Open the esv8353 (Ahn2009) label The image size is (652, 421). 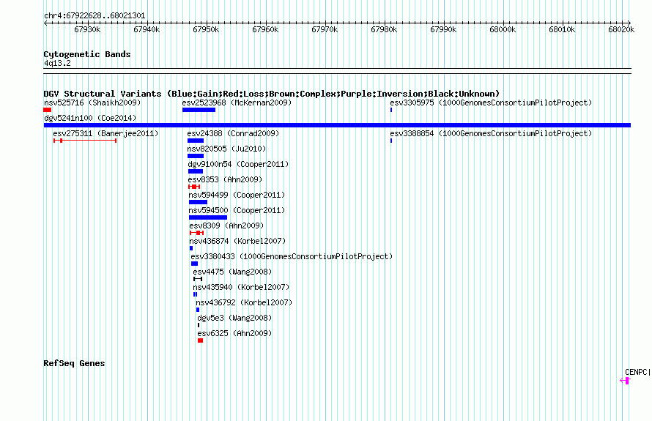click(x=226, y=179)
